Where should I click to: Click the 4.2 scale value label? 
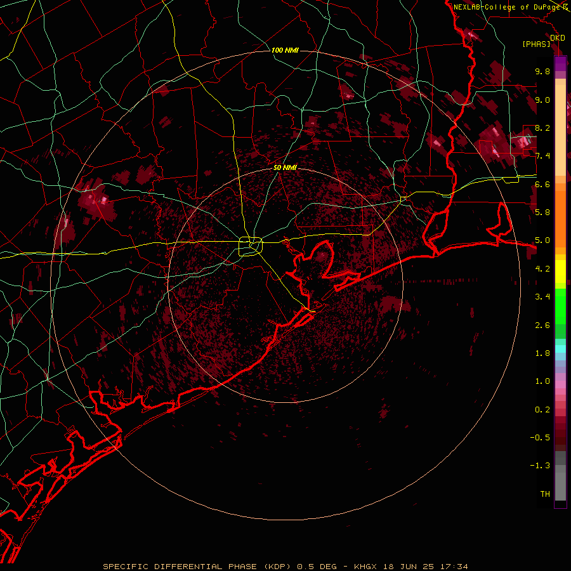pyautogui.click(x=542, y=269)
